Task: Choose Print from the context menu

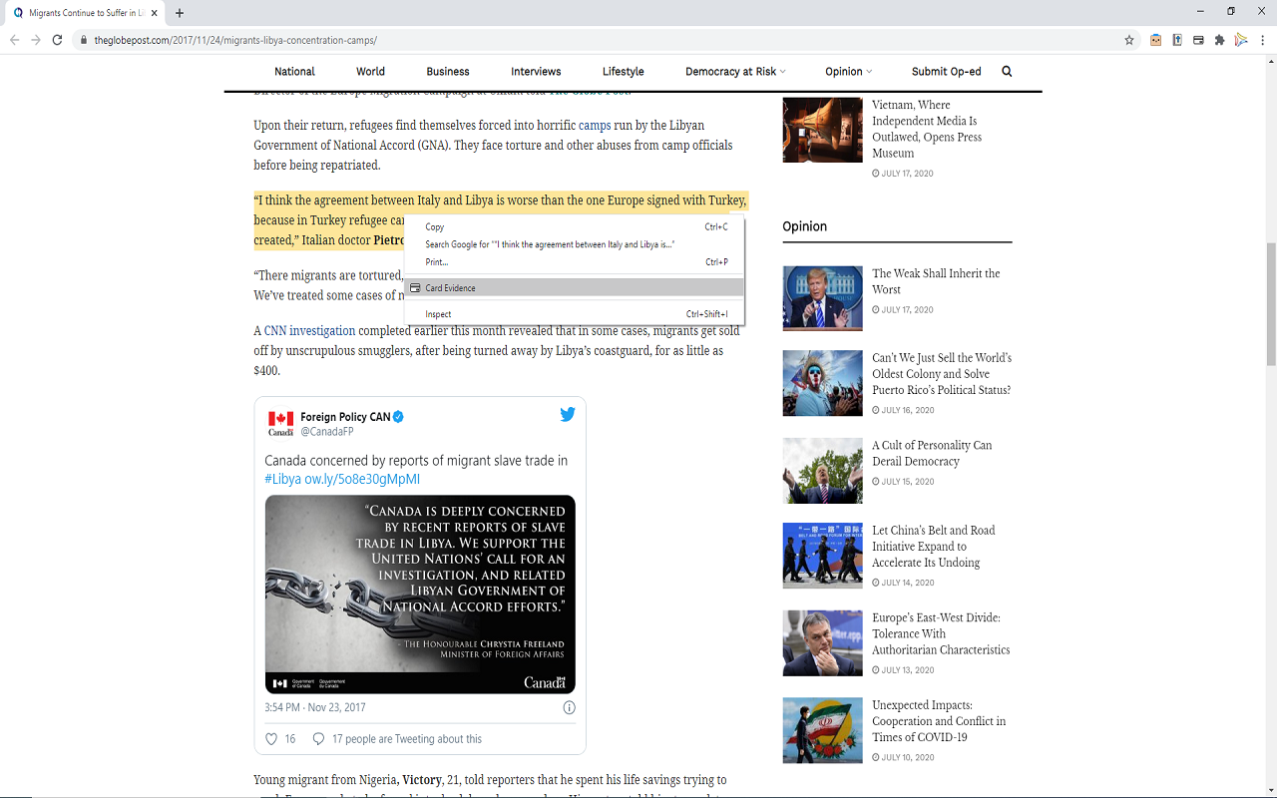Action: pos(575,262)
